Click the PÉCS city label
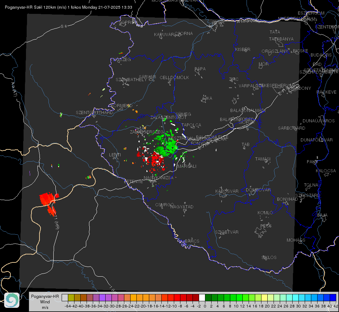Image resolution: width=339 pixels, height=312 pixels. point(266,226)
